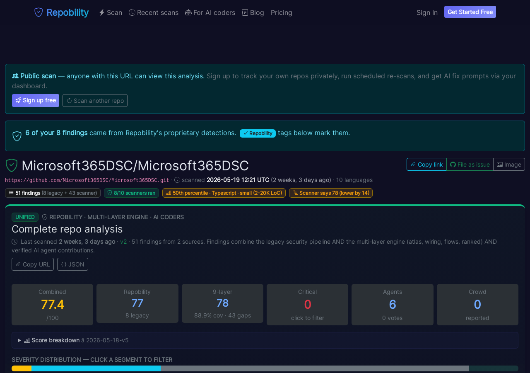This screenshot has height=373, width=530.
Task: Click the shield icon next to REPOBILITY · MULTI-LAYER ENGINE
Action: pos(45,217)
